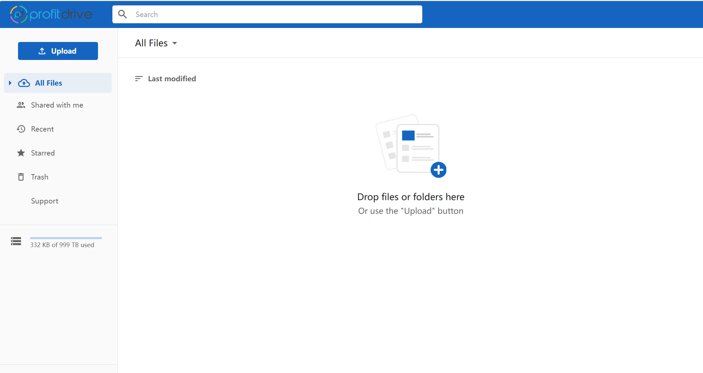Click the Trash bin icon
Viewport: 703px width, 373px height.
click(21, 177)
